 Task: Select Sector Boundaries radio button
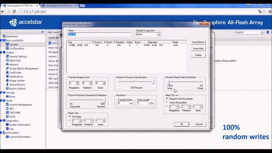pyautogui.click(x=167, y=102)
